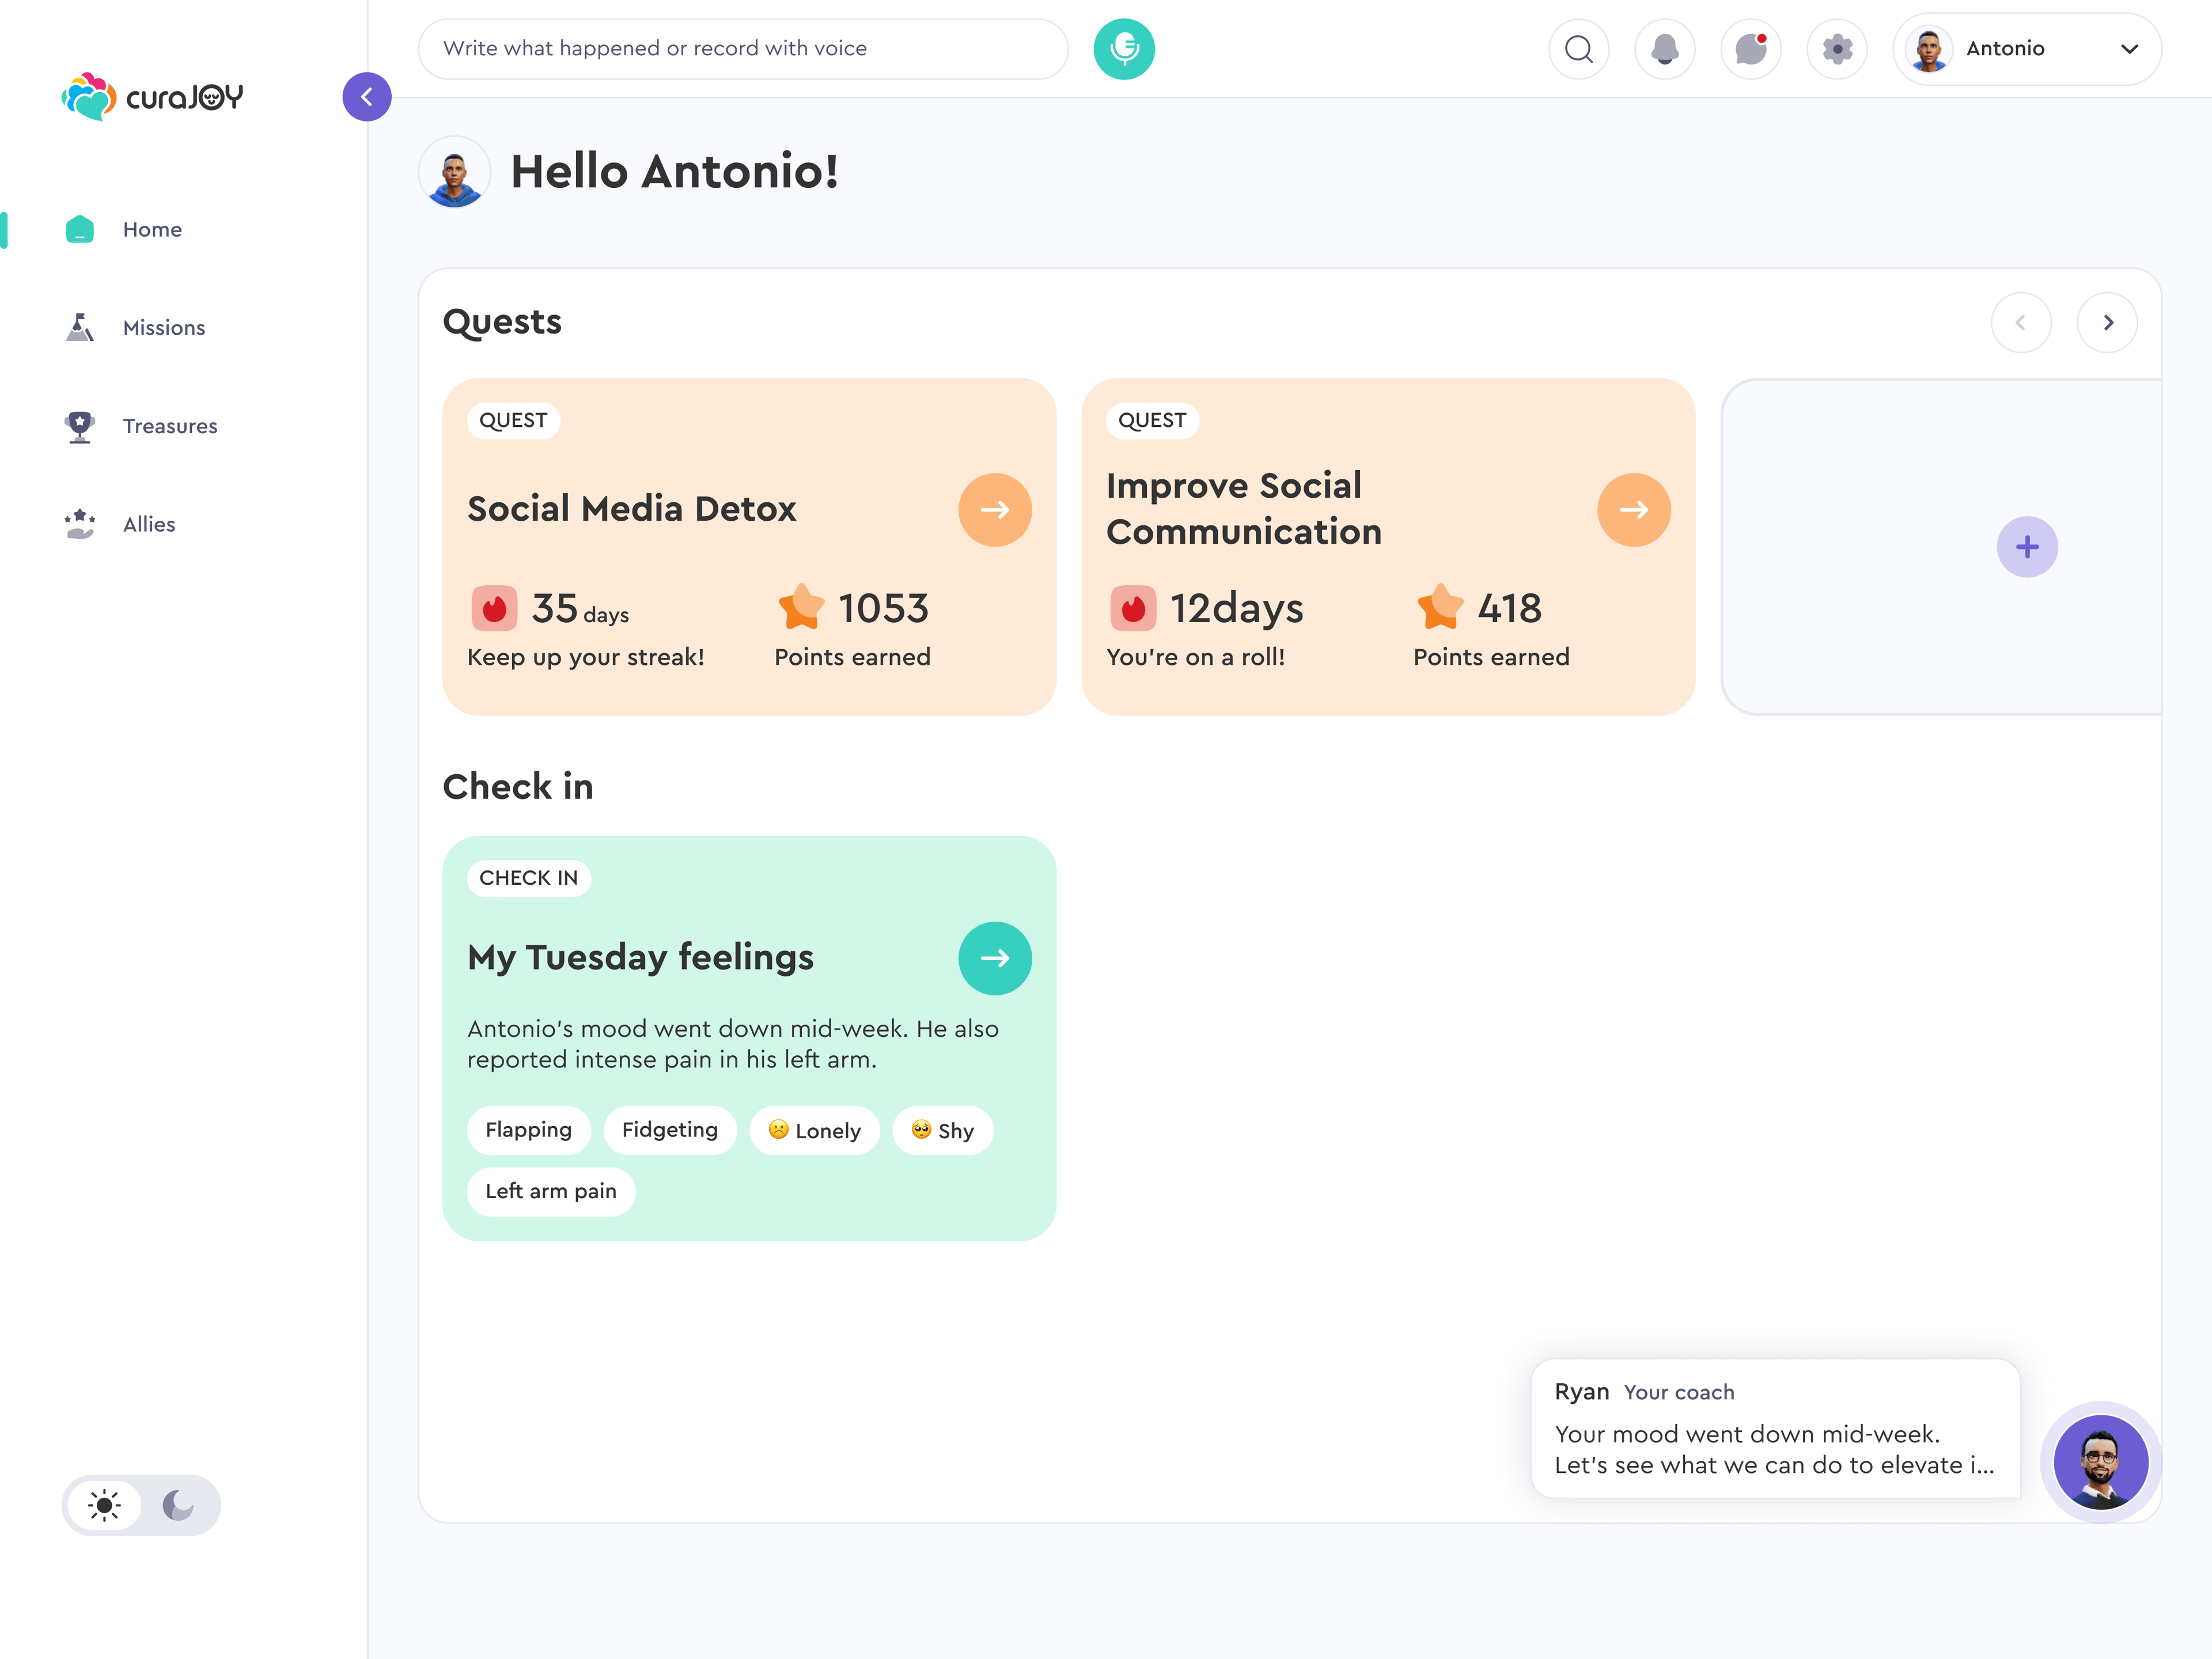This screenshot has width=2212, height=1659.
Task: Click the 418 points value
Action: coord(1509,608)
